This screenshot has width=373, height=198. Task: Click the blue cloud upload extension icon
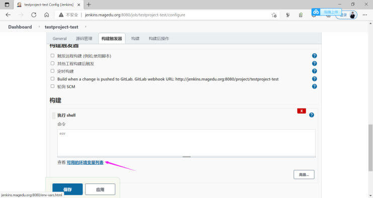tap(316, 12)
